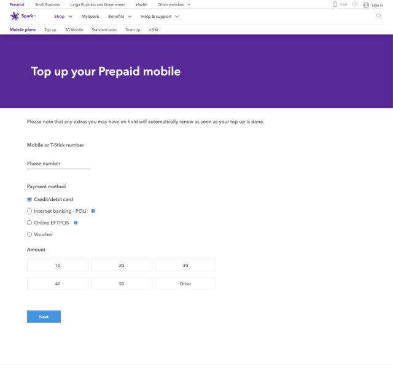Viewport: 393px width, 369px height.
Task: Select the 30 dollar amount
Action: [185, 265]
